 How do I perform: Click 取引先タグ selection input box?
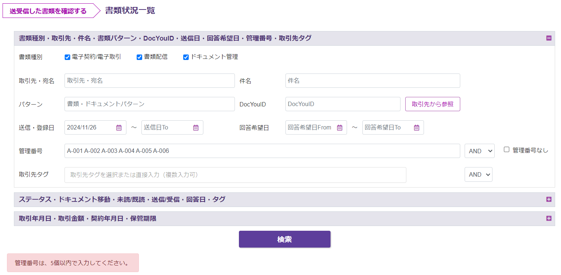tap(235, 175)
